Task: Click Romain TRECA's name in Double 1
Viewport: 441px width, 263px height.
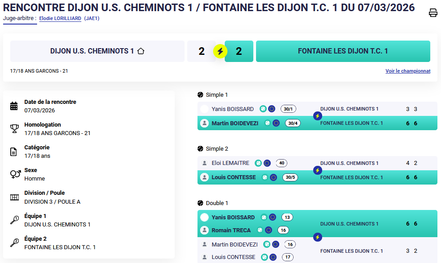Action: (231, 230)
